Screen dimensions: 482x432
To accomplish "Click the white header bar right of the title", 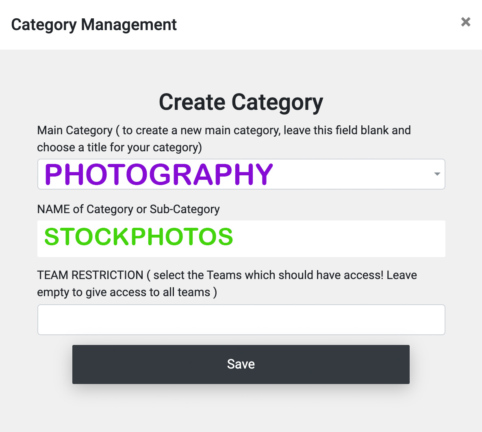I will point(317,25).
